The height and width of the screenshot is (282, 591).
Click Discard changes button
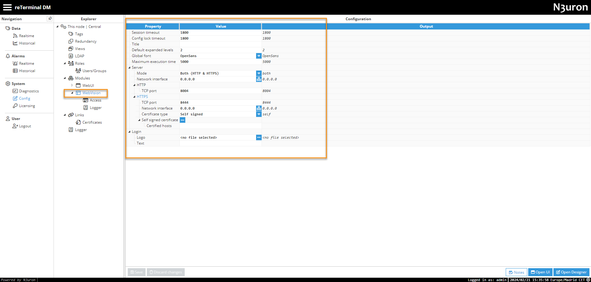pyautogui.click(x=166, y=272)
